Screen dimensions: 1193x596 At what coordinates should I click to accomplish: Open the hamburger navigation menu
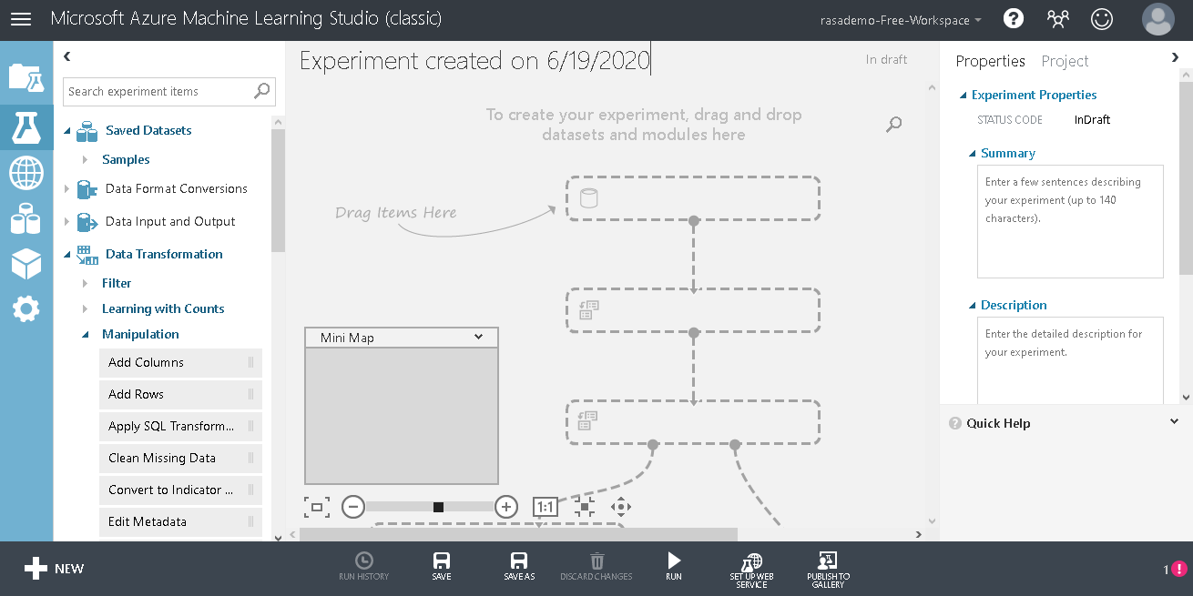click(20, 18)
